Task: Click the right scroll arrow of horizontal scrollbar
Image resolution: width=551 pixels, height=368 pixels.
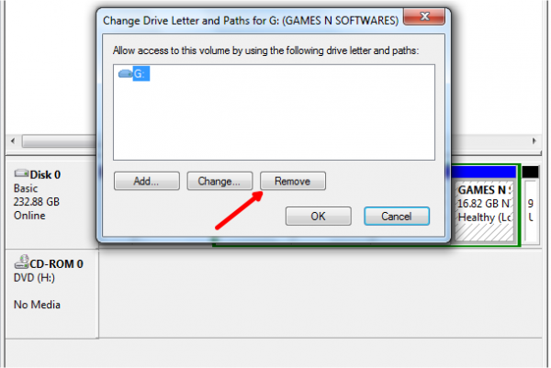Action: [534, 140]
